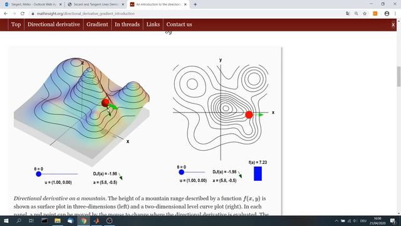Jump to Directional derivative section
This screenshot has width=401, height=226.
(x=54, y=24)
